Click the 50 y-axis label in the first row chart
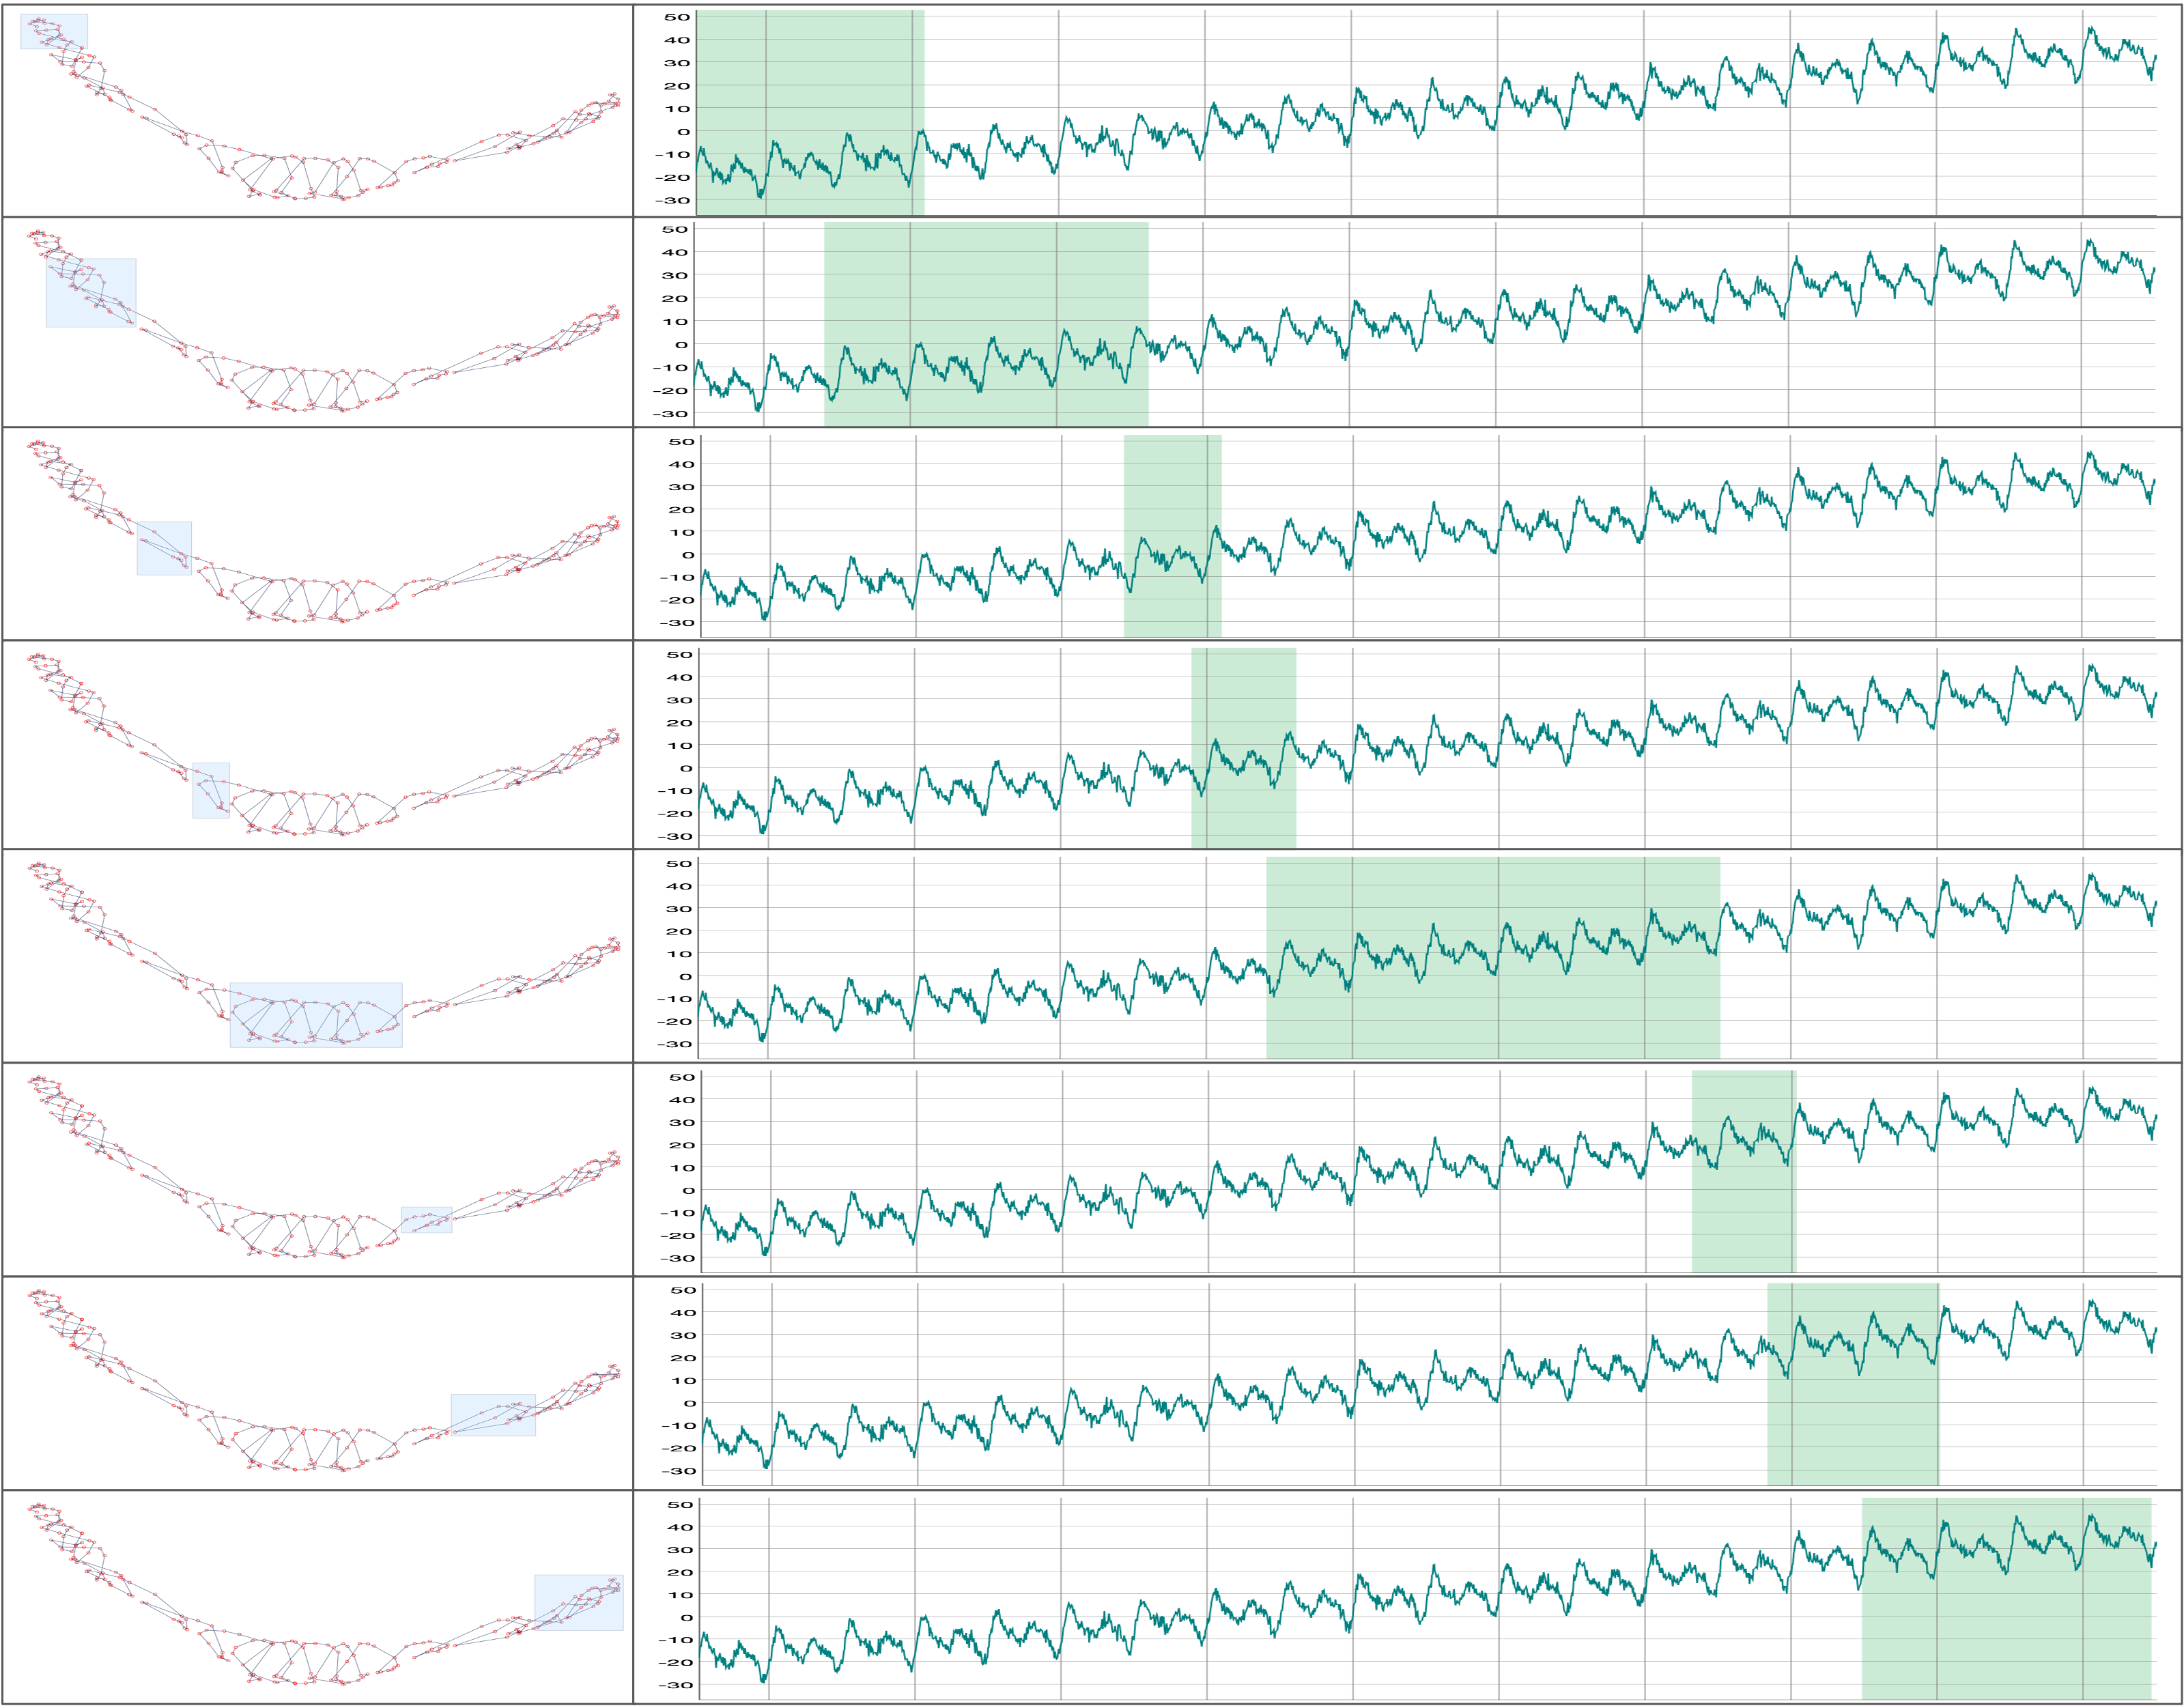This screenshot has width=2184, height=1708. click(677, 17)
